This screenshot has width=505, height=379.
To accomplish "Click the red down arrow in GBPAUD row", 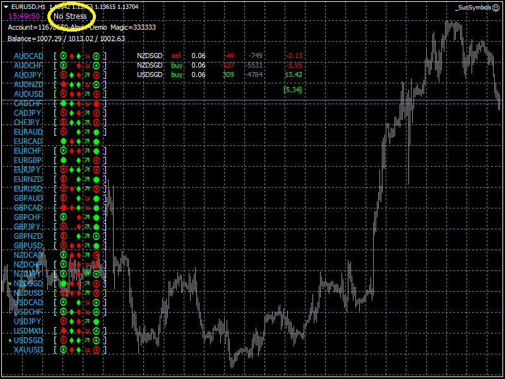I will coord(87,198).
